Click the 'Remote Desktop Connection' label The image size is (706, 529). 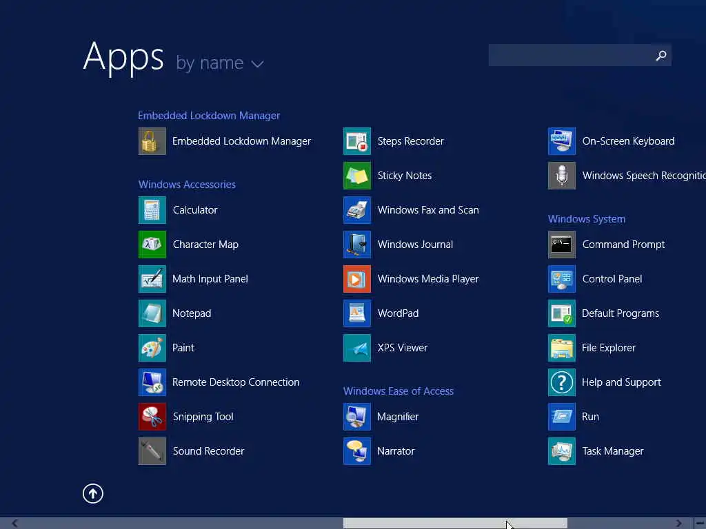(236, 382)
